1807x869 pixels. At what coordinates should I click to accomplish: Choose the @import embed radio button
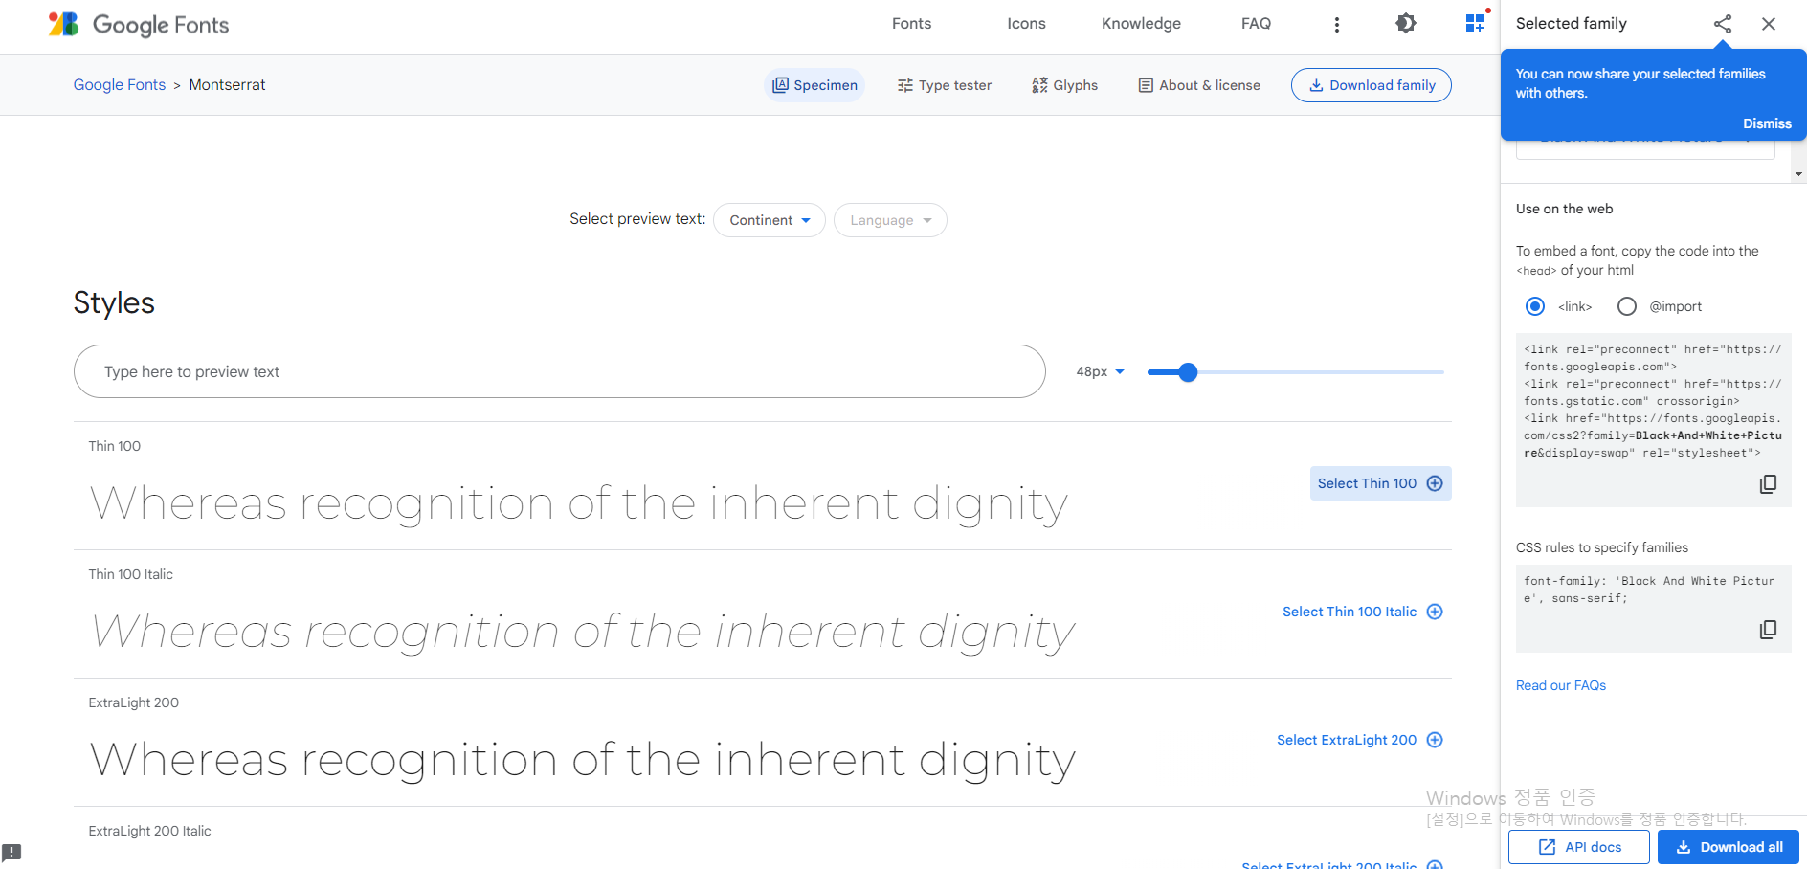(x=1627, y=306)
